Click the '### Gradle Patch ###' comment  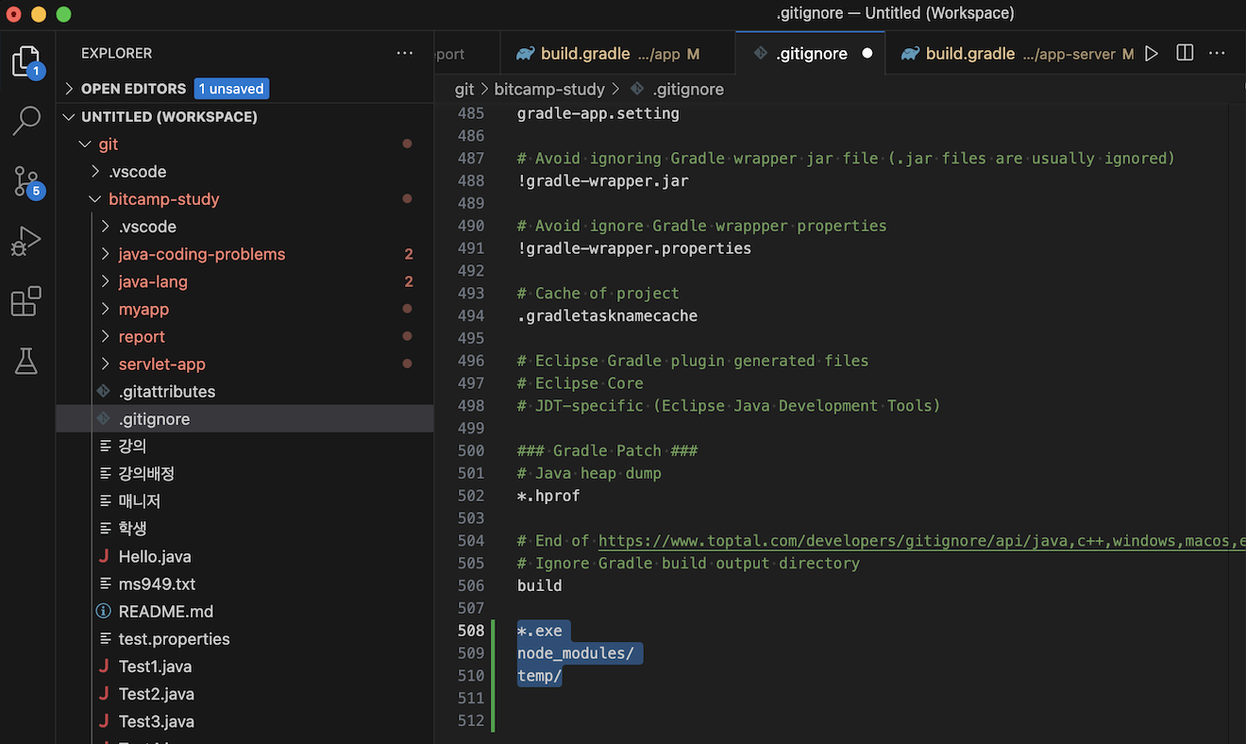pyautogui.click(x=607, y=451)
